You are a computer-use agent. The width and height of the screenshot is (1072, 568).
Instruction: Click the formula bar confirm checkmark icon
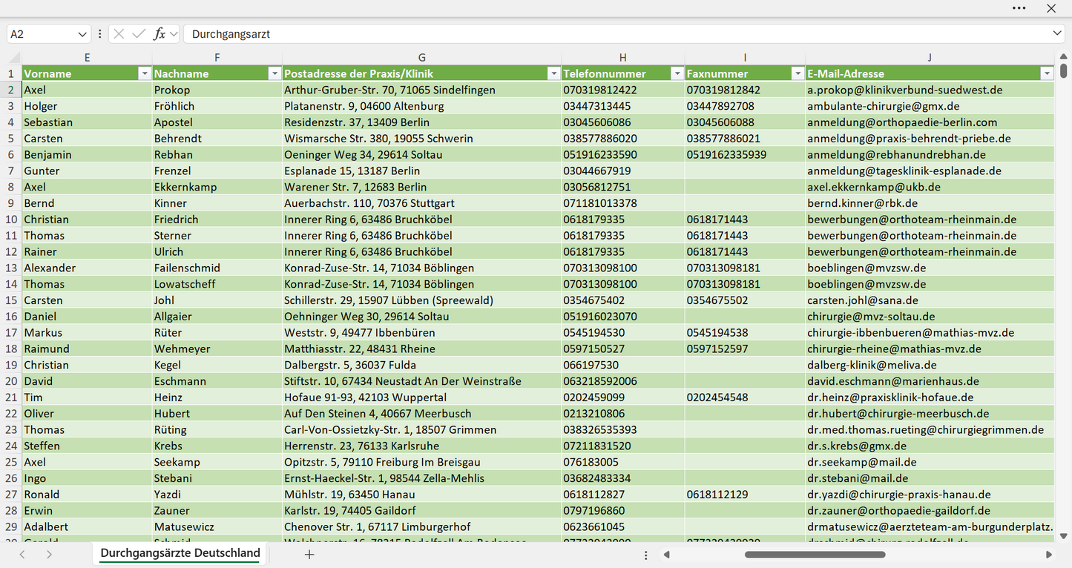coord(139,34)
